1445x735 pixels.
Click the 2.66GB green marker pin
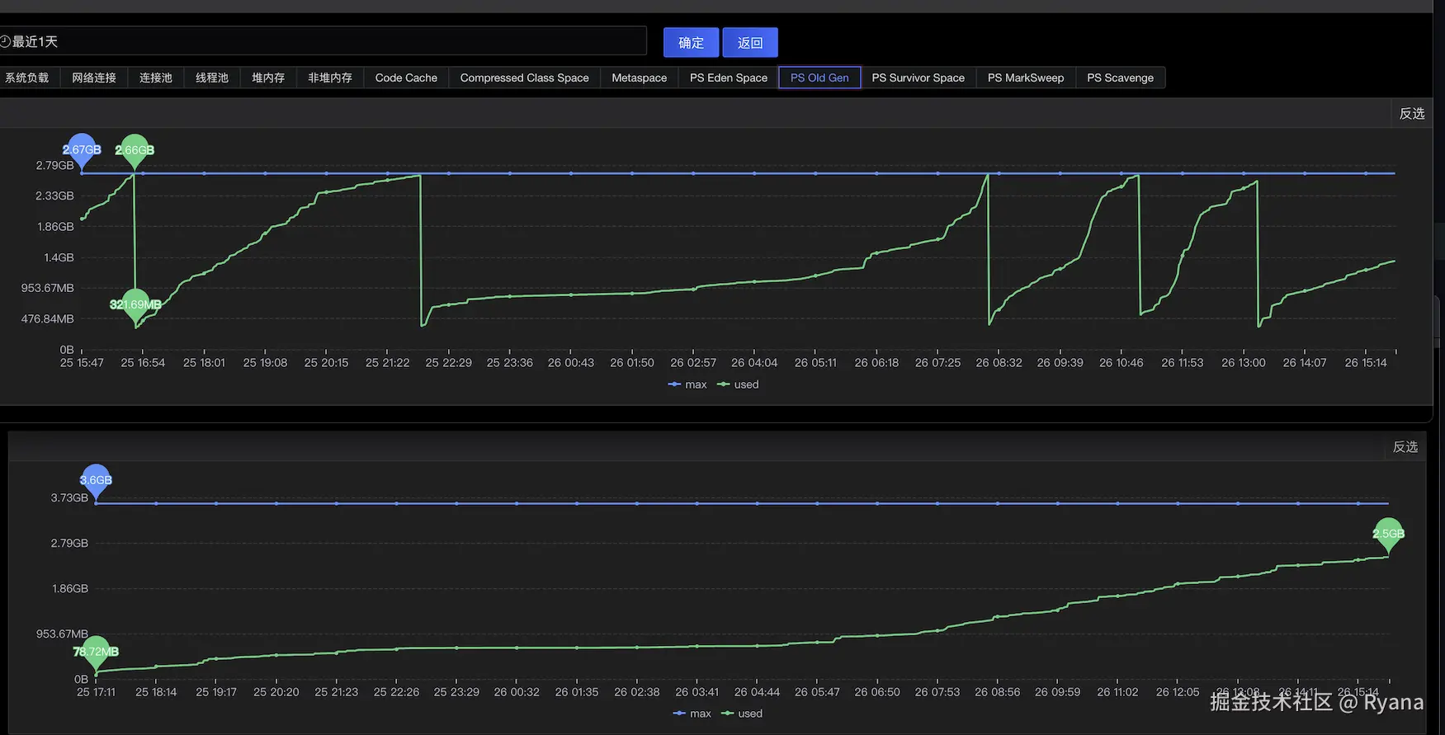(x=135, y=149)
